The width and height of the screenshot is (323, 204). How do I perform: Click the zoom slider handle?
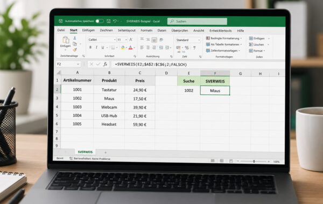(254, 161)
